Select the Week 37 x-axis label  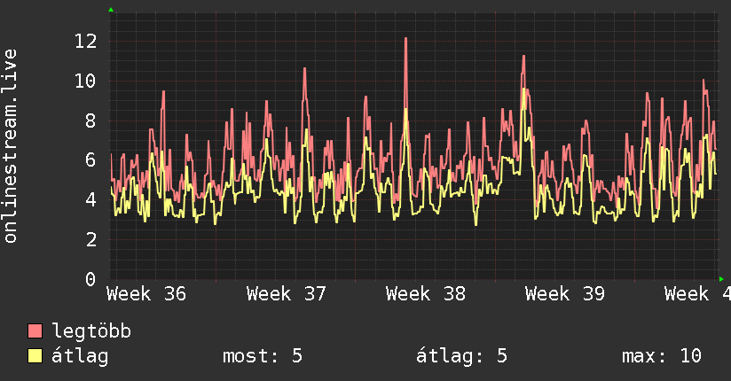pyautogui.click(x=287, y=294)
